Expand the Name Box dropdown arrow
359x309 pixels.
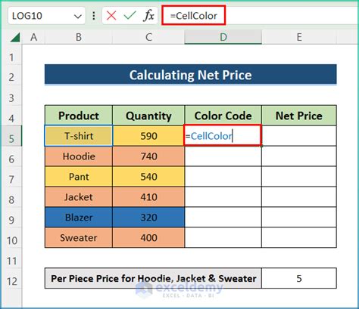(77, 17)
